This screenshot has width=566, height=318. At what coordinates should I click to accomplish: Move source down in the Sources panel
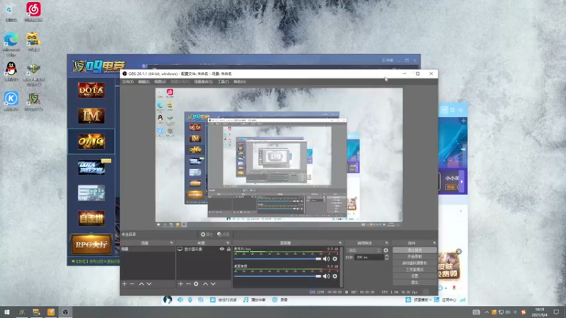pyautogui.click(x=213, y=284)
